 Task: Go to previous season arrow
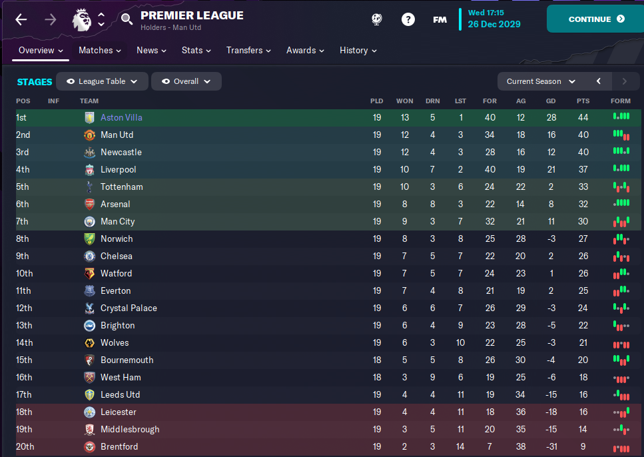(599, 81)
